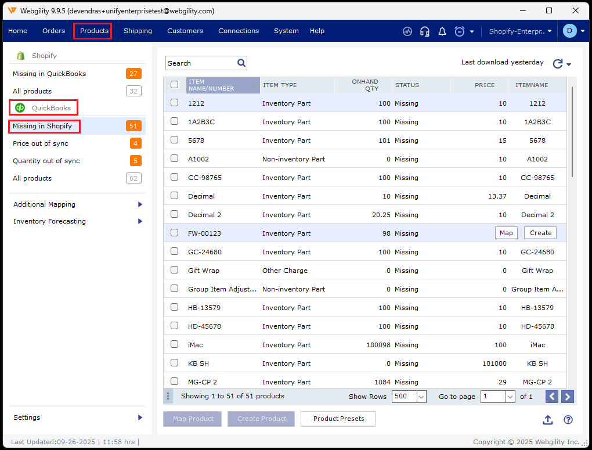Click the export upload icon
Viewport: 592px width, 450px height.
[547, 420]
